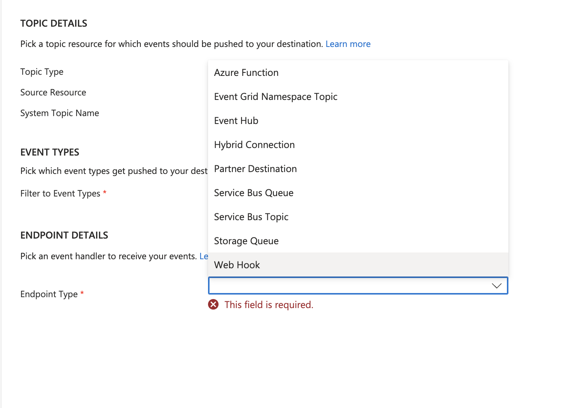
Task: Select Service Bus Queue option
Action: coord(254,193)
